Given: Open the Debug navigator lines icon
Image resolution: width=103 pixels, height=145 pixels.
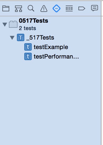Looking at the screenshot, I should click(x=69, y=8).
